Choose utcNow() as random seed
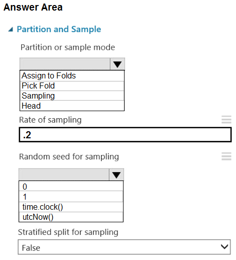The width and height of the screenshot is (236, 260). (71, 217)
